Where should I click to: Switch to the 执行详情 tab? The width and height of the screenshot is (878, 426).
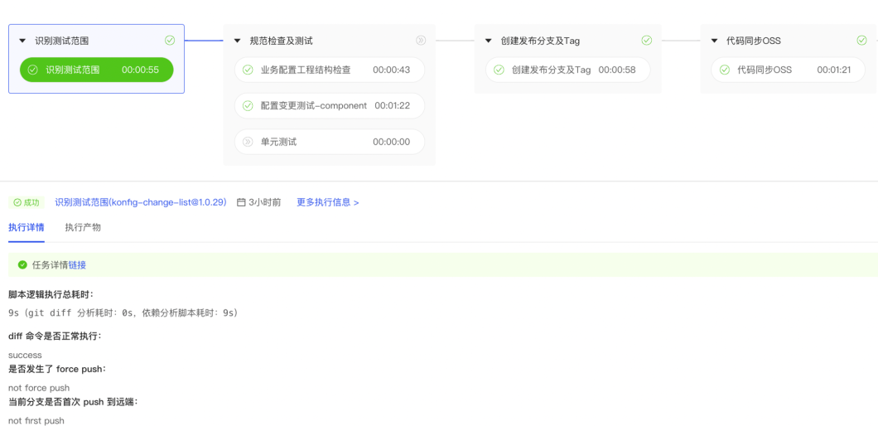(x=27, y=228)
